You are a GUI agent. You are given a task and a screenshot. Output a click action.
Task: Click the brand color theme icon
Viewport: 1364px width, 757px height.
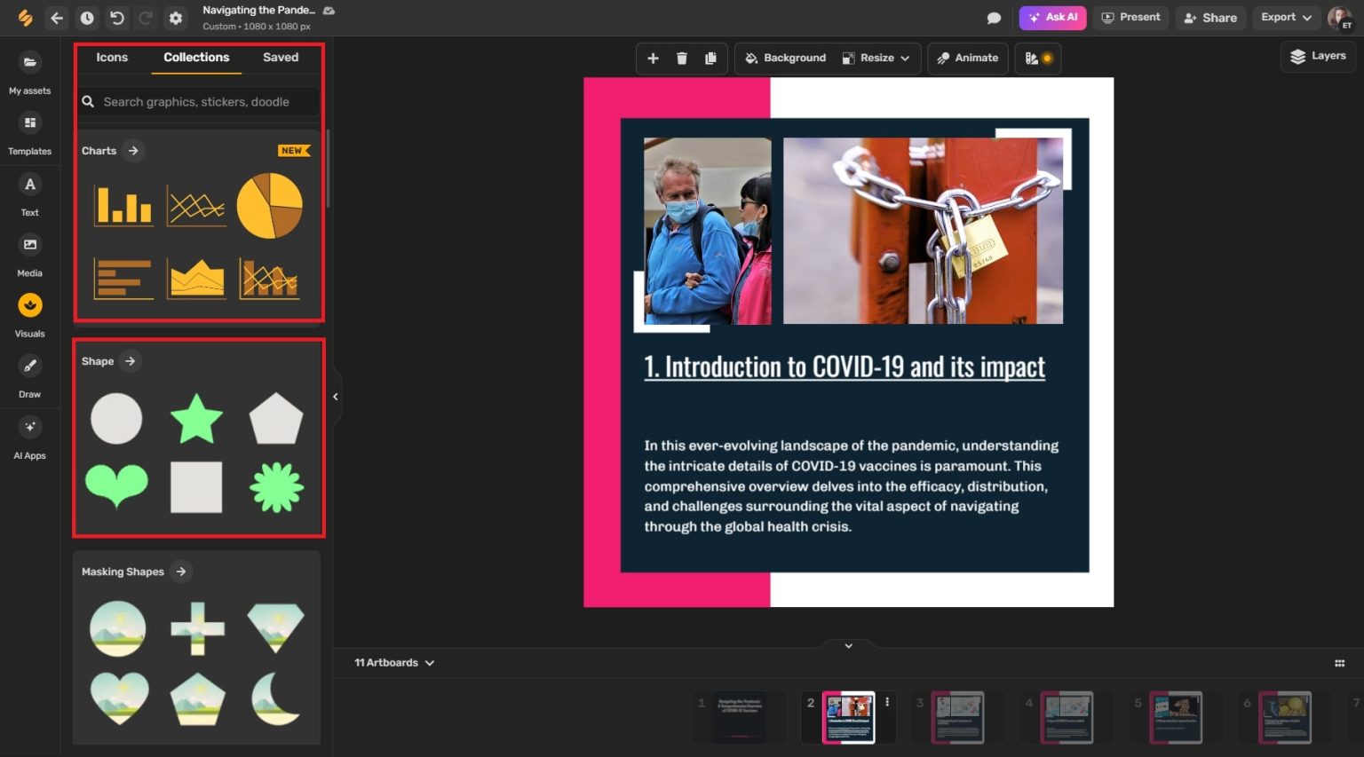point(1037,58)
